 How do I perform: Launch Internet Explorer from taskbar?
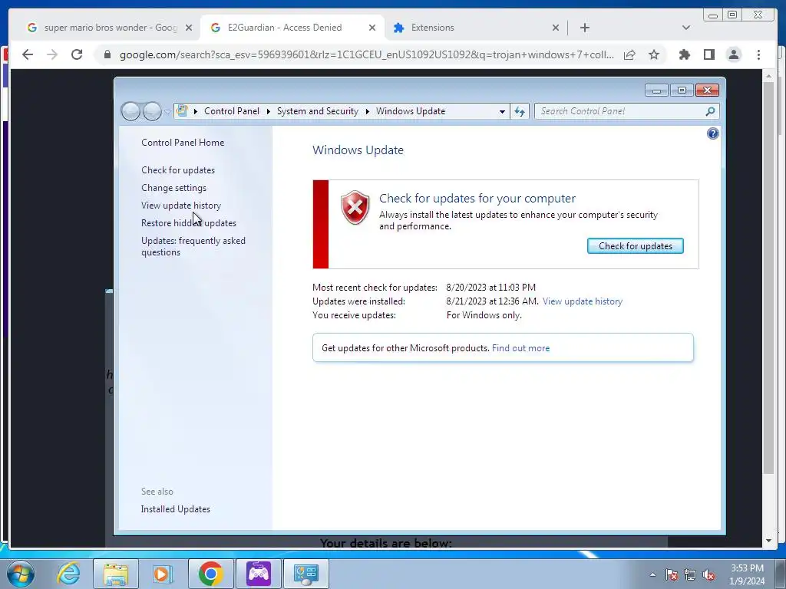point(68,574)
